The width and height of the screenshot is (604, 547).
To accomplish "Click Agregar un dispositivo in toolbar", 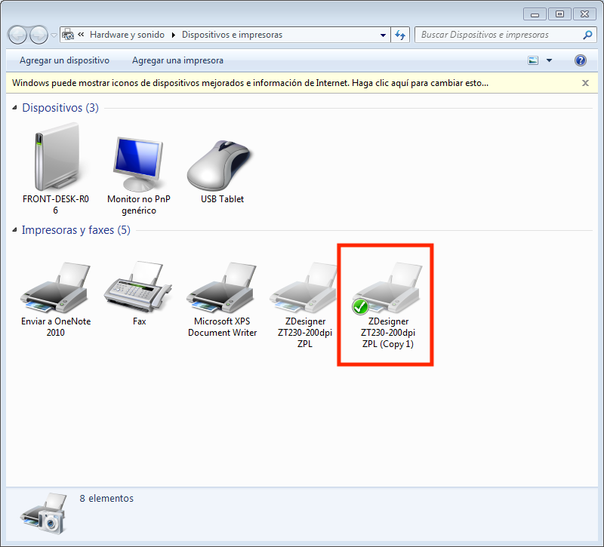I will point(64,60).
